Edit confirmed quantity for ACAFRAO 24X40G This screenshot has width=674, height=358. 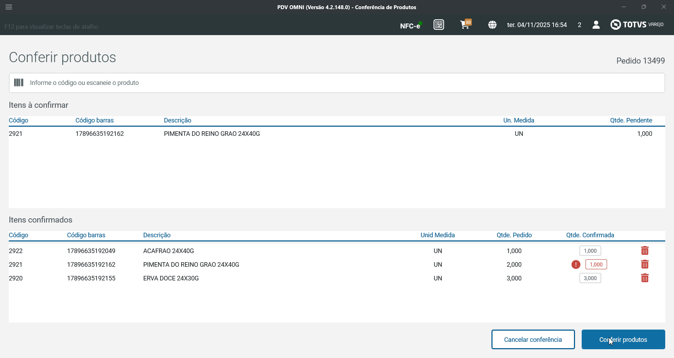(590, 251)
